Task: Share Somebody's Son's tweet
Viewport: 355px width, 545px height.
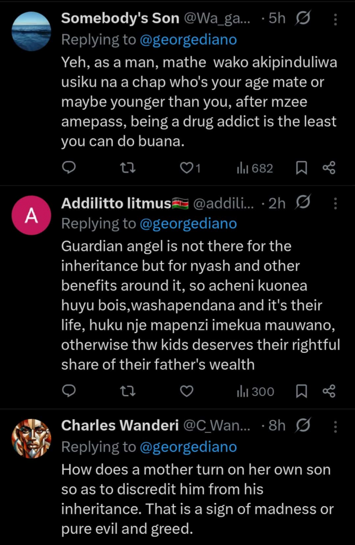Action: [x=329, y=168]
